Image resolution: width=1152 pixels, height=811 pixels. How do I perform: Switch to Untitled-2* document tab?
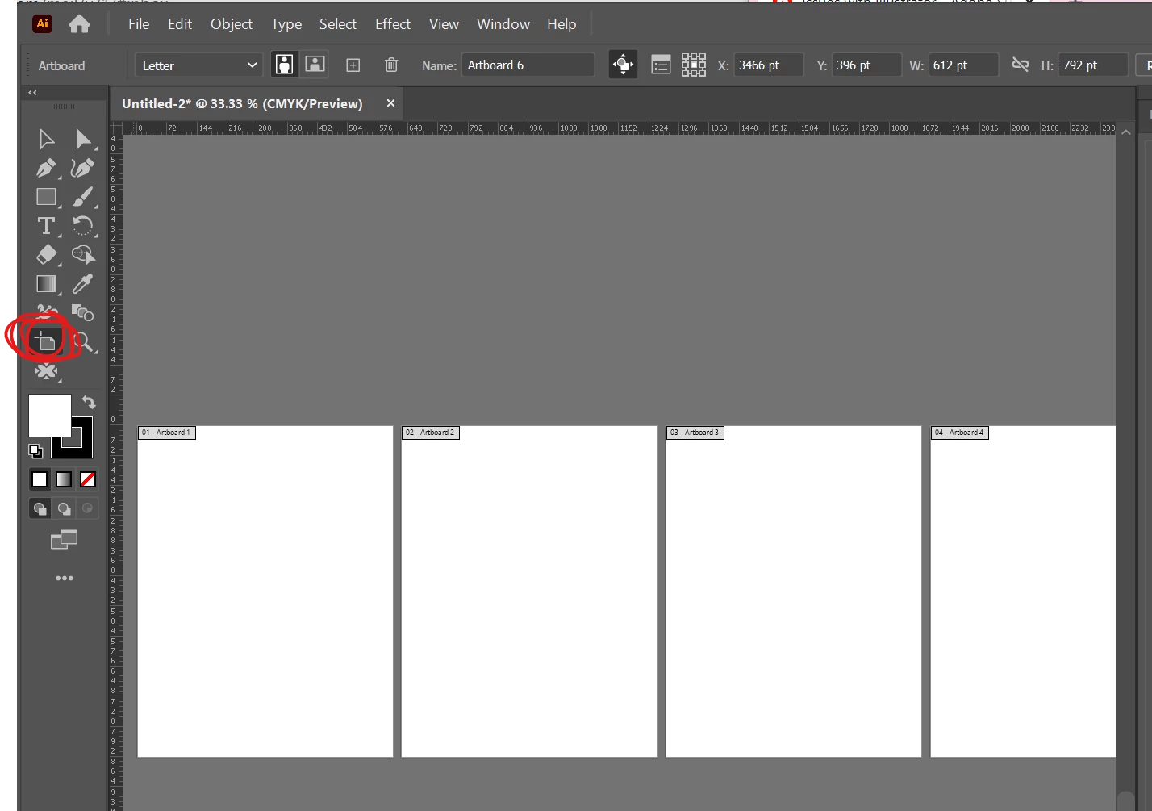pyautogui.click(x=242, y=103)
